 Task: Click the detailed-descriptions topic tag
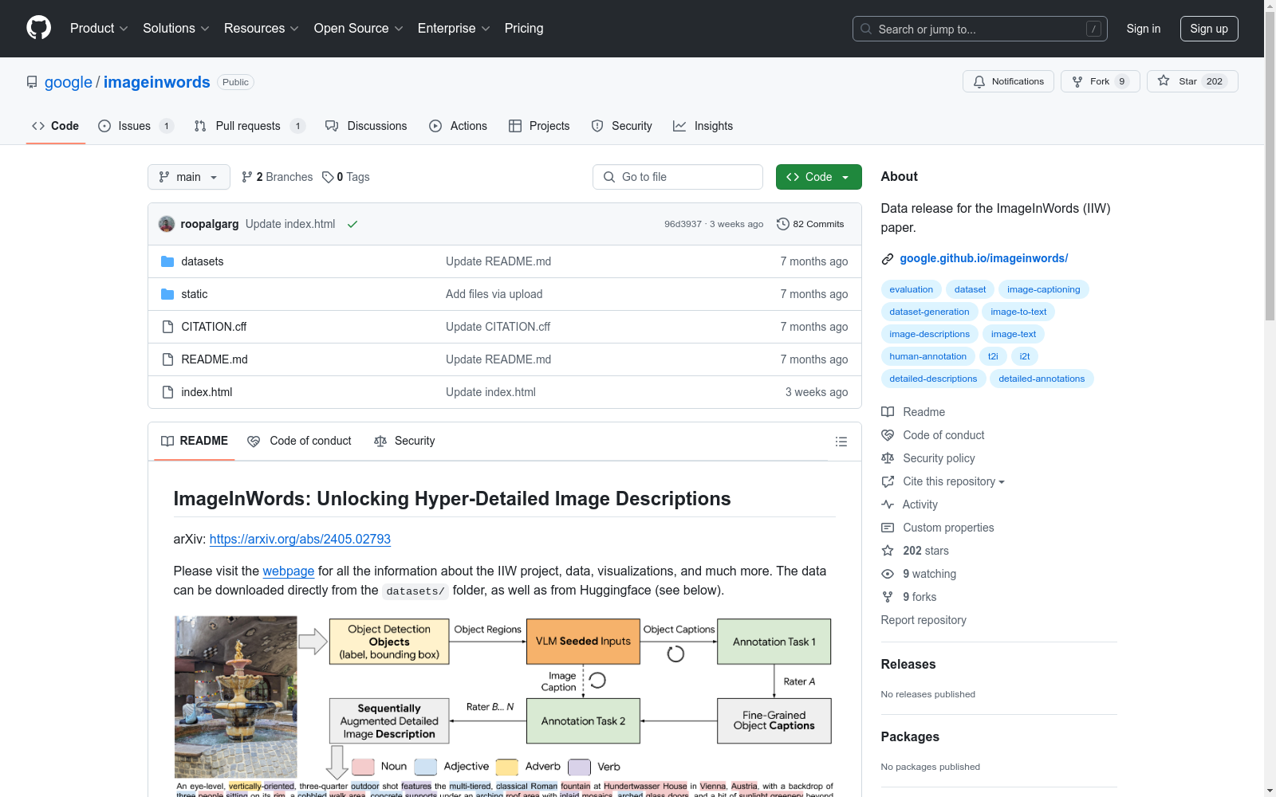pos(933,379)
